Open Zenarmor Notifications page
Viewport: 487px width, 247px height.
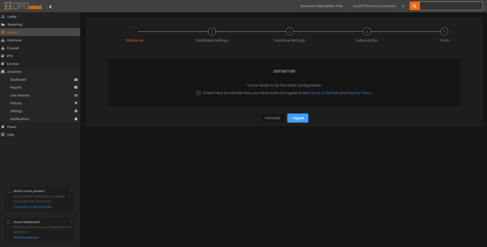coord(40,119)
